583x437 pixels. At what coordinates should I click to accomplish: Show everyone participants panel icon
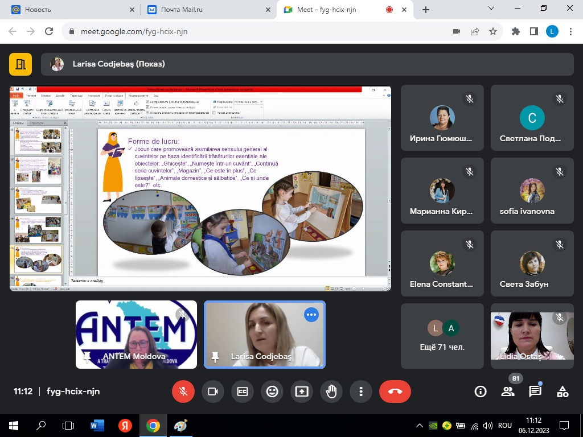tap(507, 391)
